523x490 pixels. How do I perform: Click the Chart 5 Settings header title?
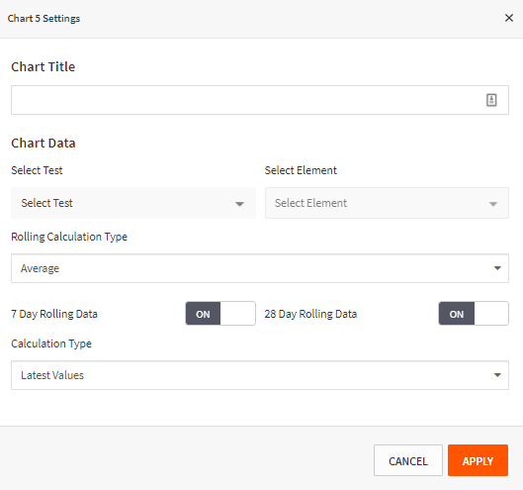pos(44,19)
